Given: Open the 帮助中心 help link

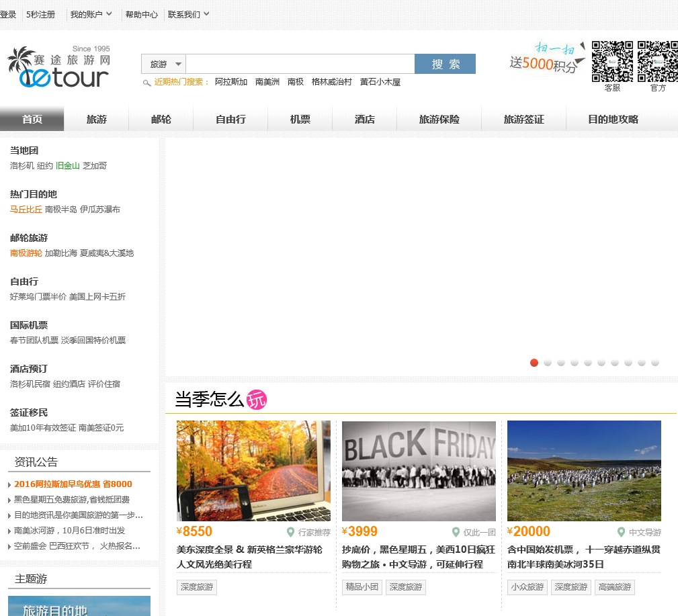Looking at the screenshot, I should pos(141,14).
